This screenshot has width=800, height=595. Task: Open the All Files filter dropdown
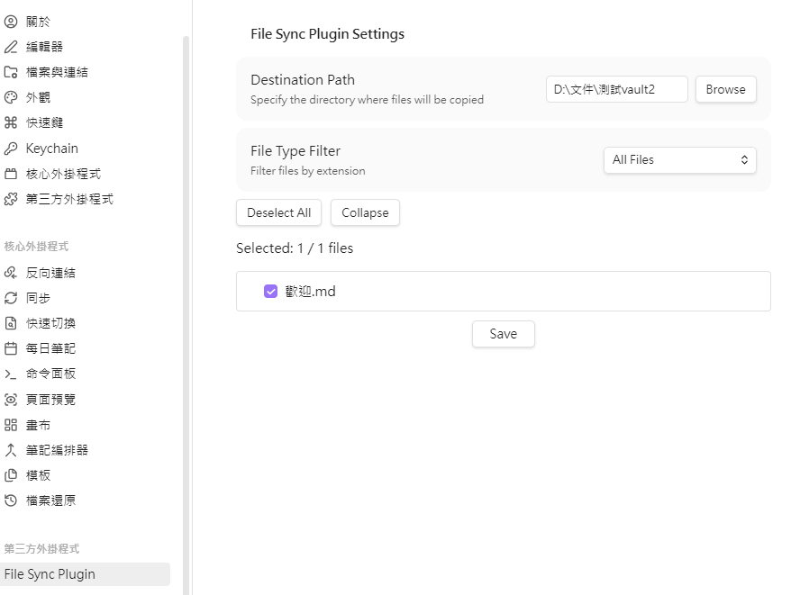point(679,160)
